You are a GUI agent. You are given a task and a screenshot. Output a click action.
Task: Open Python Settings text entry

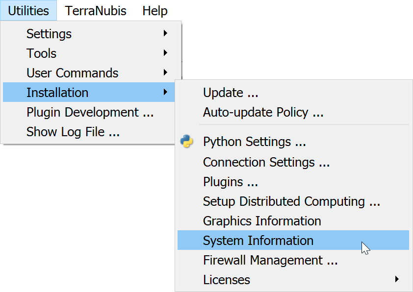[x=254, y=142]
